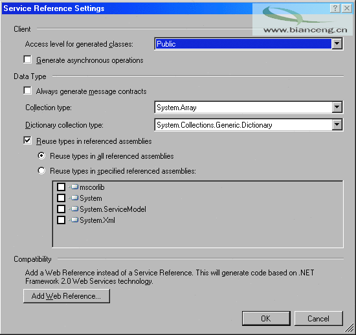The height and width of the screenshot is (335, 356).
Task: Choose Reuse types in specified referenced assemblies
Action: click(41, 170)
